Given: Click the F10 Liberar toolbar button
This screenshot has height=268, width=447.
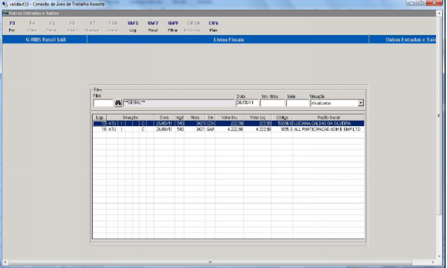Looking at the screenshot, I should [112, 27].
